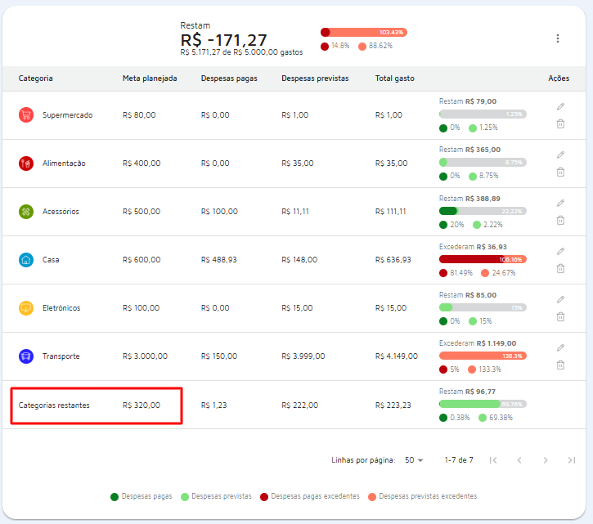Go to the previous page arrow
The height and width of the screenshot is (524, 593).
pos(519,460)
